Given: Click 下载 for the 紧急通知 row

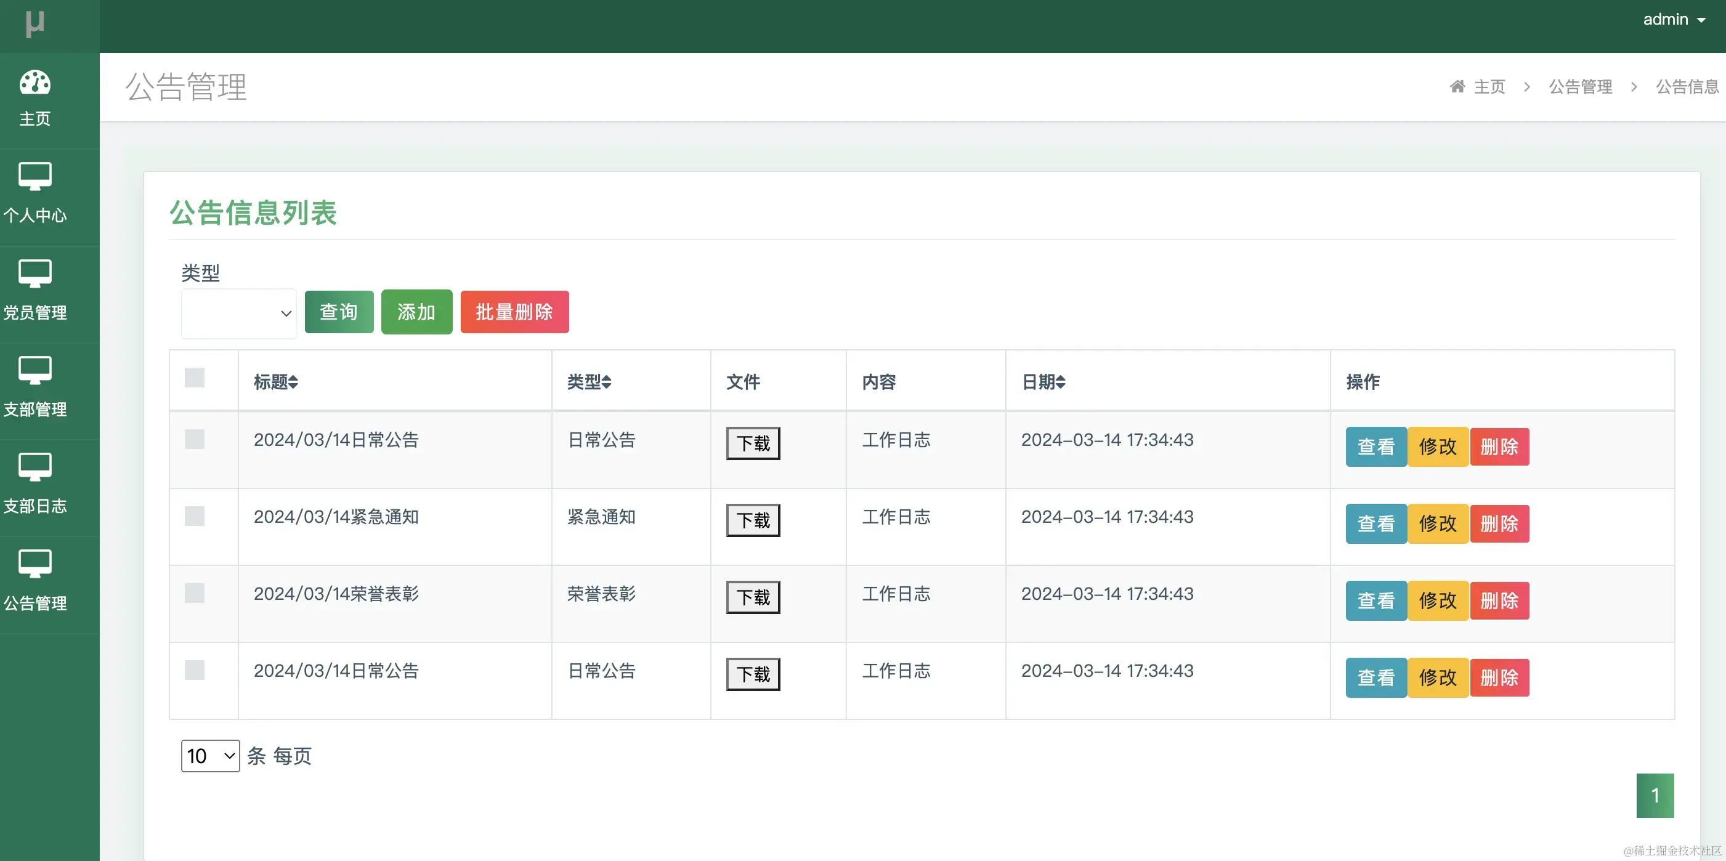Looking at the screenshot, I should (x=753, y=520).
